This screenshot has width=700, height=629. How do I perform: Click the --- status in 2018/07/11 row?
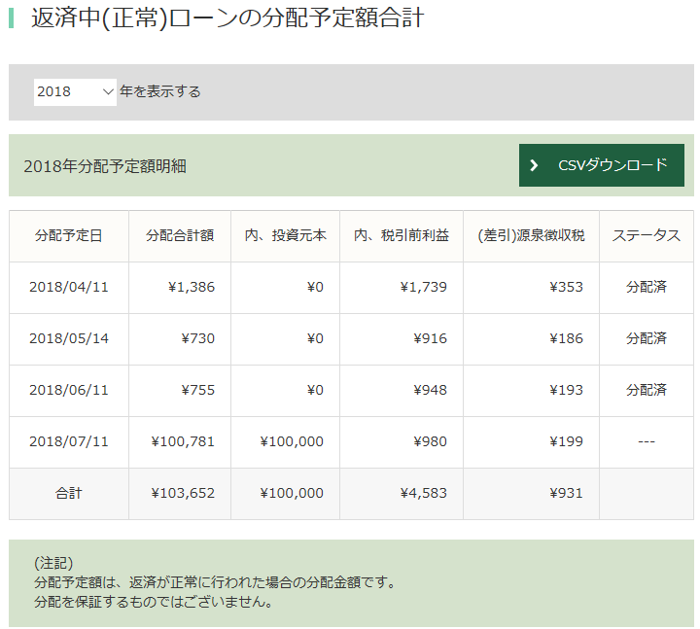[647, 442]
